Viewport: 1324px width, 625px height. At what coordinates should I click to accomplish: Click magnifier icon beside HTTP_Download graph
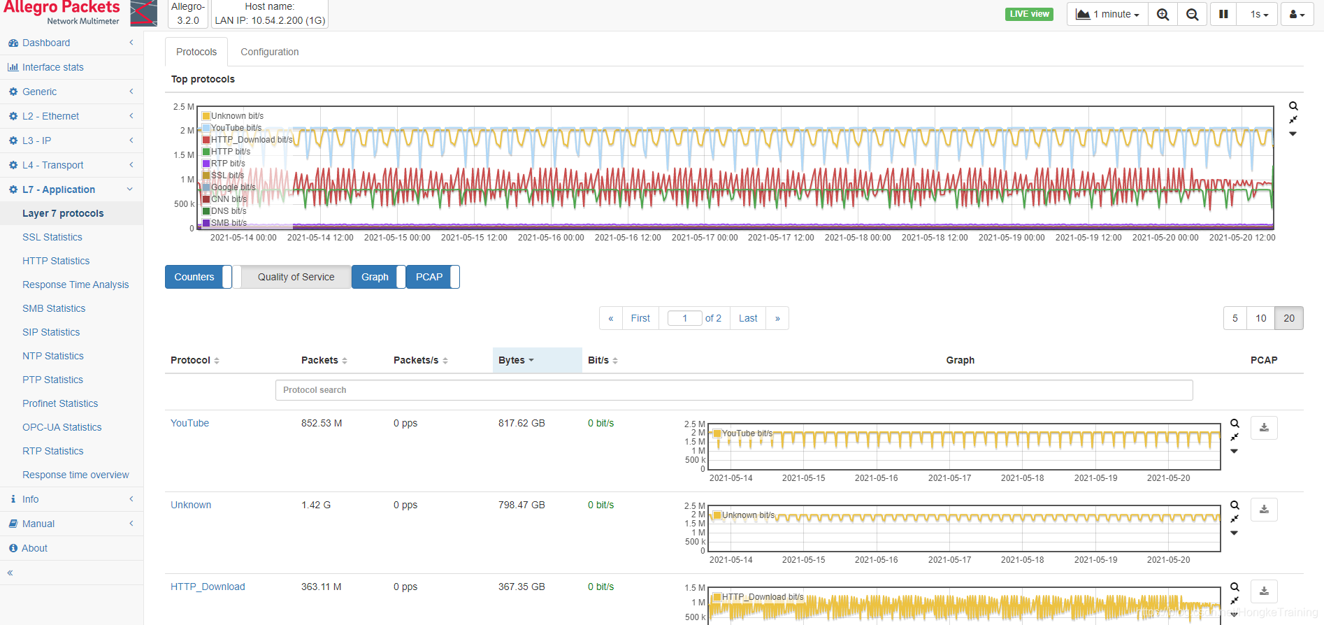[1235, 587]
